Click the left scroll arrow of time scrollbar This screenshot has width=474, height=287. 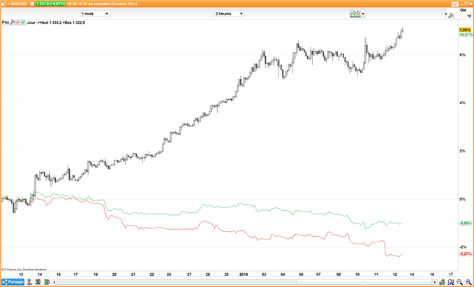point(54,282)
